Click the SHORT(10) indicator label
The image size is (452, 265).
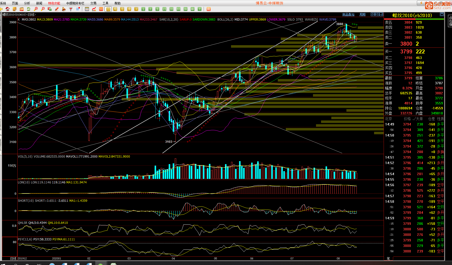pyautogui.click(x=26, y=201)
